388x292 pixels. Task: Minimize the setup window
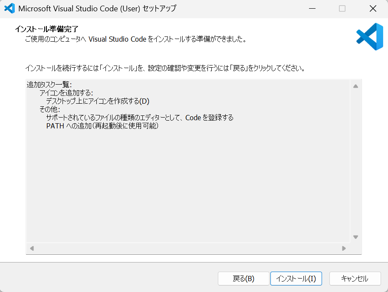[312, 9]
